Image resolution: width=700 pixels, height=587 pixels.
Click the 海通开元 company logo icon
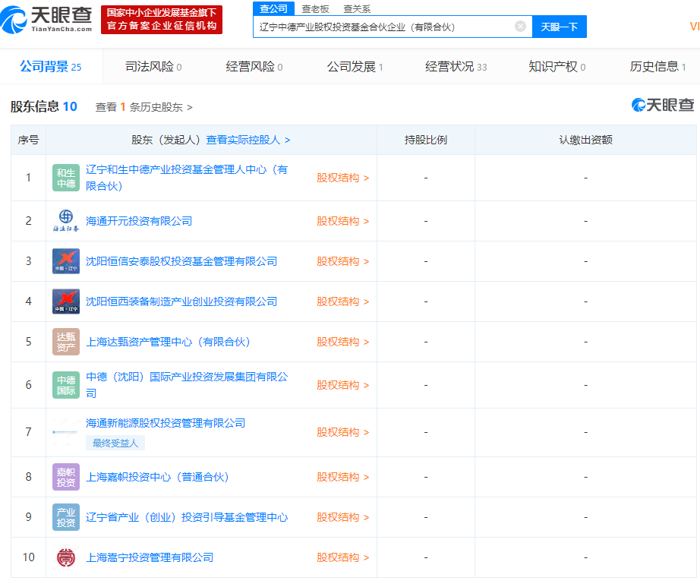tap(66, 221)
